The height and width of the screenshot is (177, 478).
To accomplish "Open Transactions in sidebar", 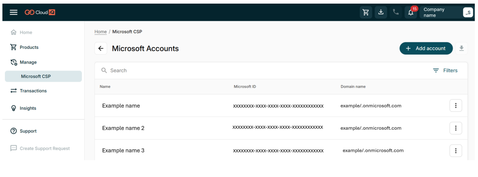I will 29,91.
